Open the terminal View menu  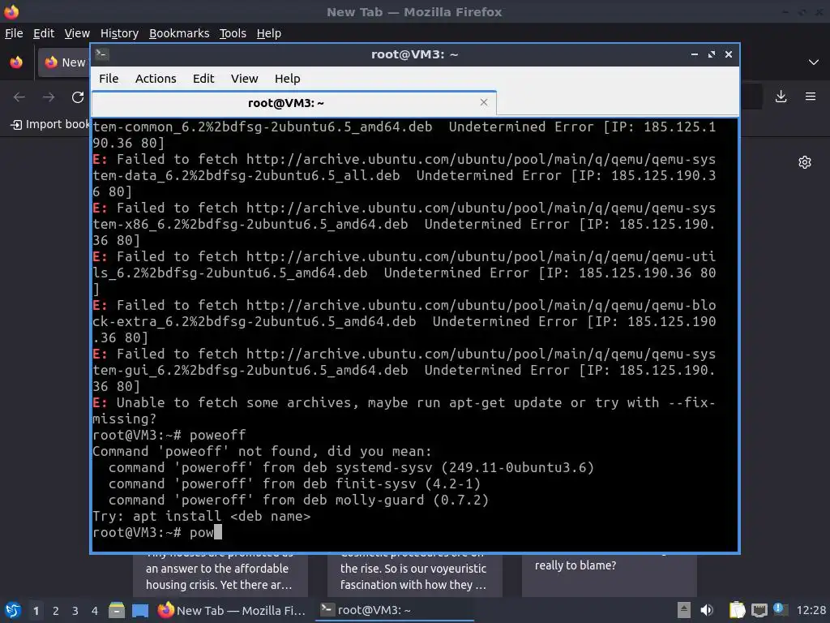244,79
